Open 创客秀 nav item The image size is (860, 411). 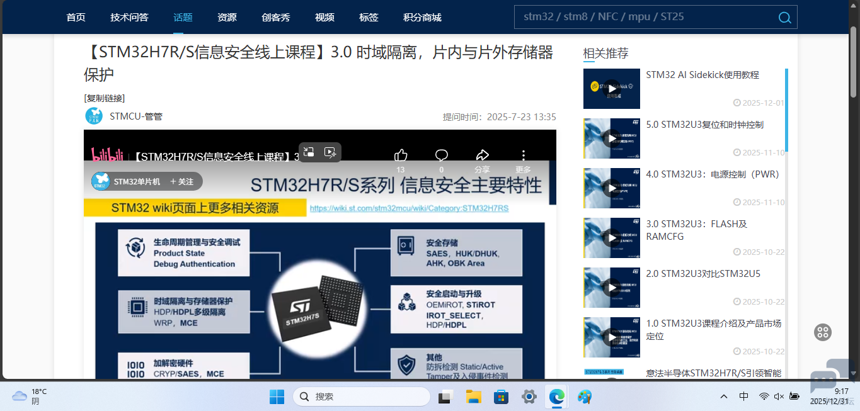(x=276, y=17)
